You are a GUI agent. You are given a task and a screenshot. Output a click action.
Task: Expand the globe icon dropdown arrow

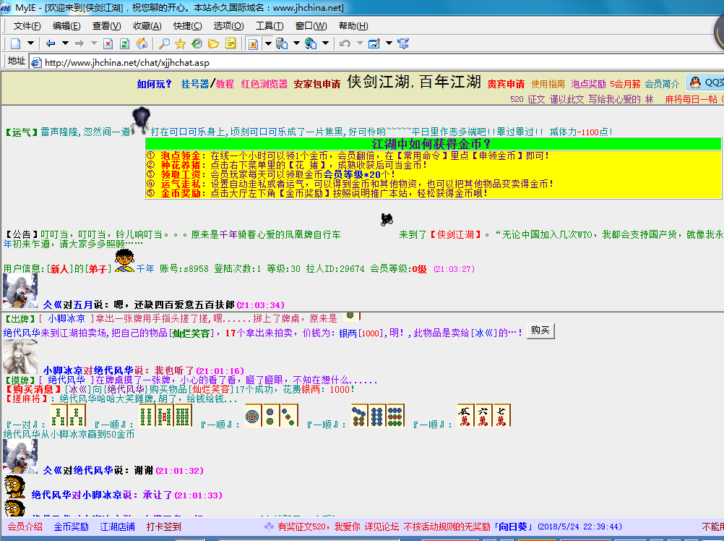[326, 43]
